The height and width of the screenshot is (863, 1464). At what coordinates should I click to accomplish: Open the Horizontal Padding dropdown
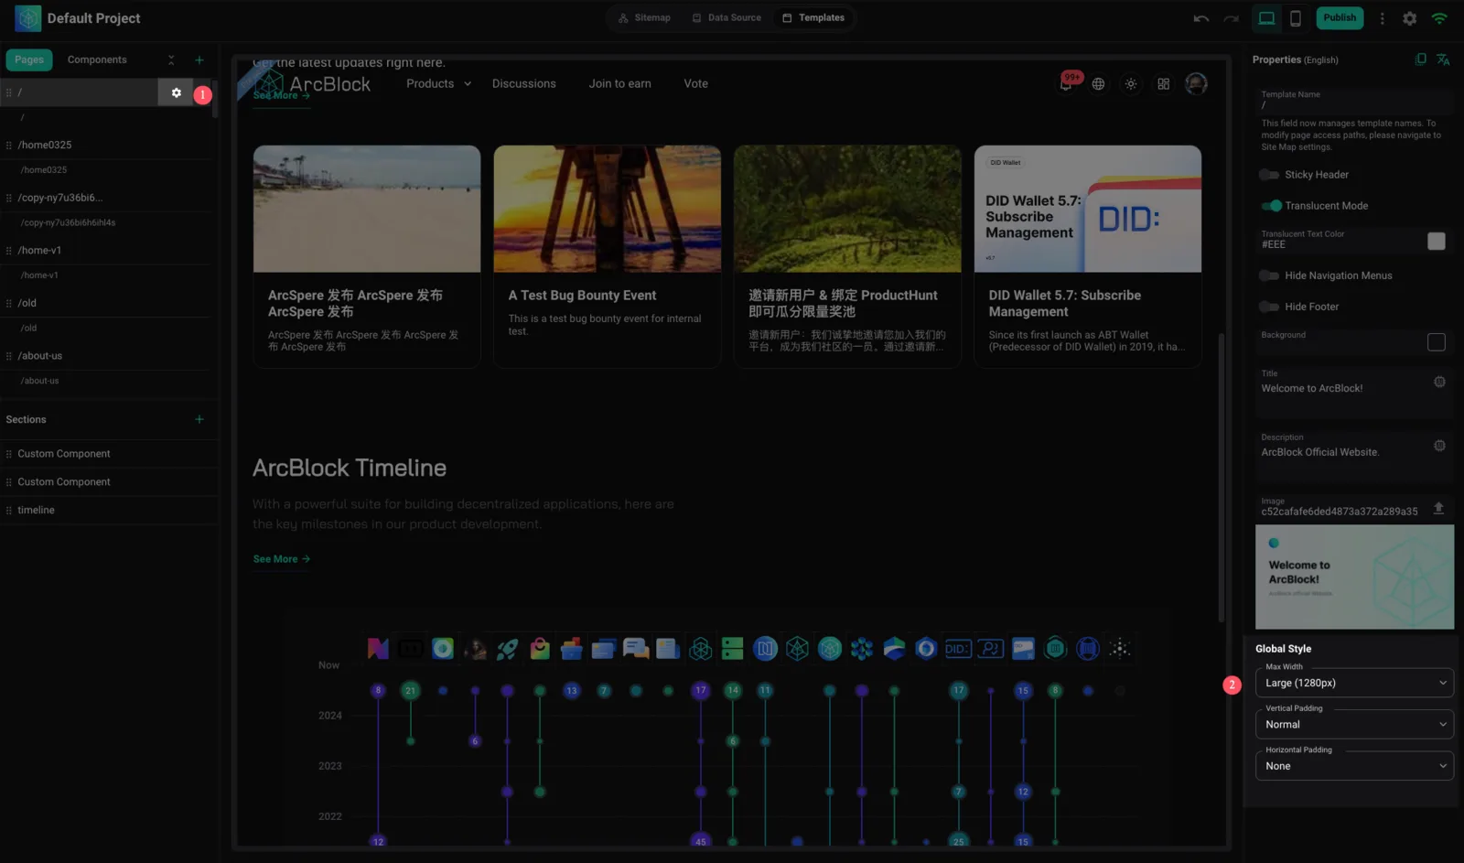pyautogui.click(x=1354, y=766)
